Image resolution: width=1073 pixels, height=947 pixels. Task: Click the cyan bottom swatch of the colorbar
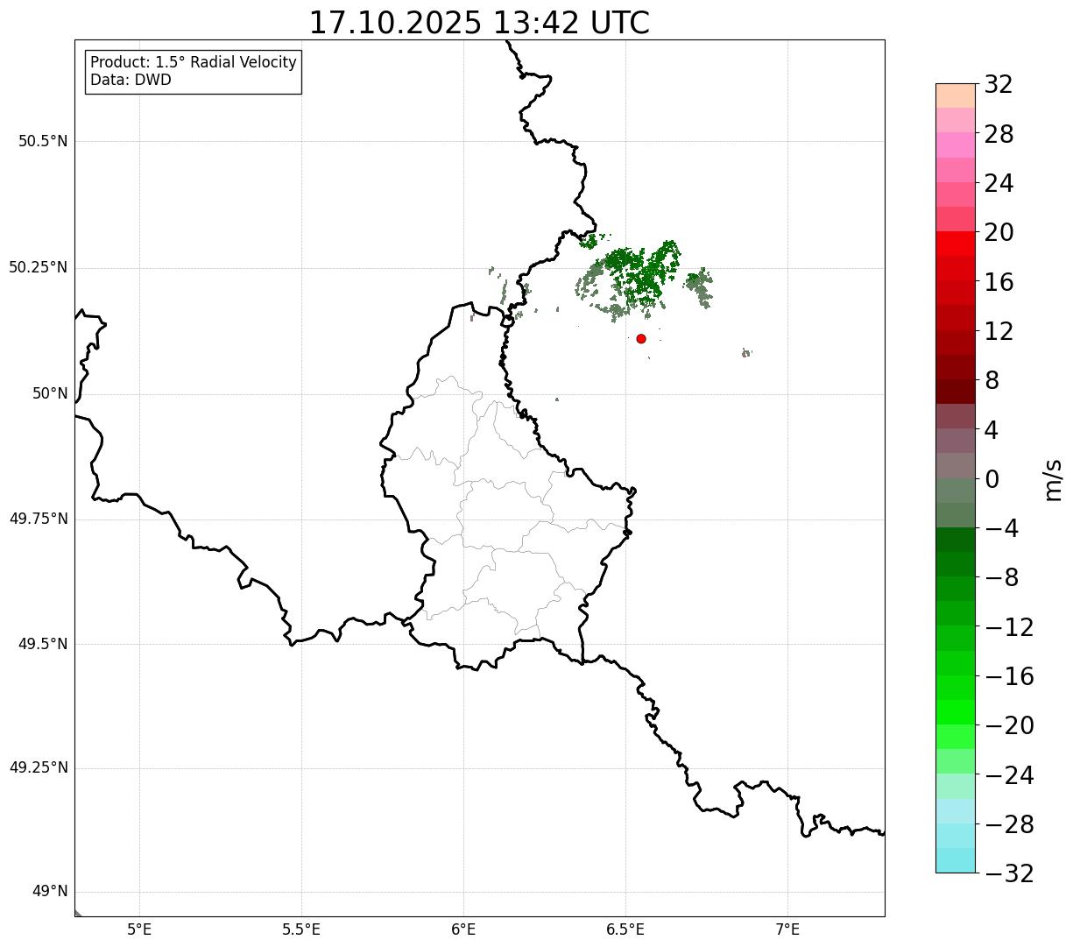tap(955, 860)
